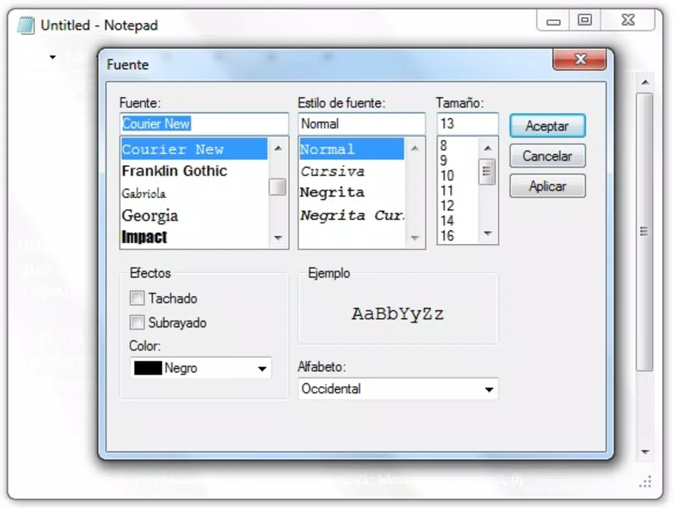Image resolution: width=674 pixels, height=508 pixels.
Task: Maximize the Notepad window
Action: coord(584,20)
